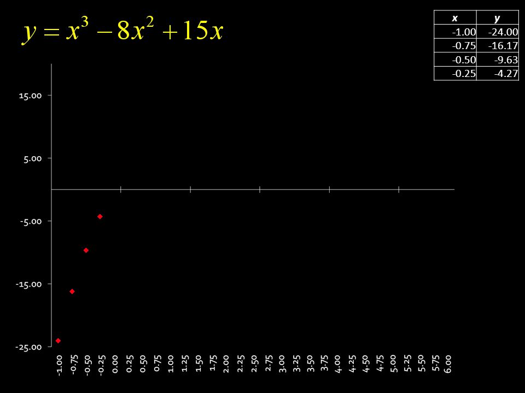Click the equation y = x³ − 8x² + 15x
Screen dimensions: 525x393
123,31
